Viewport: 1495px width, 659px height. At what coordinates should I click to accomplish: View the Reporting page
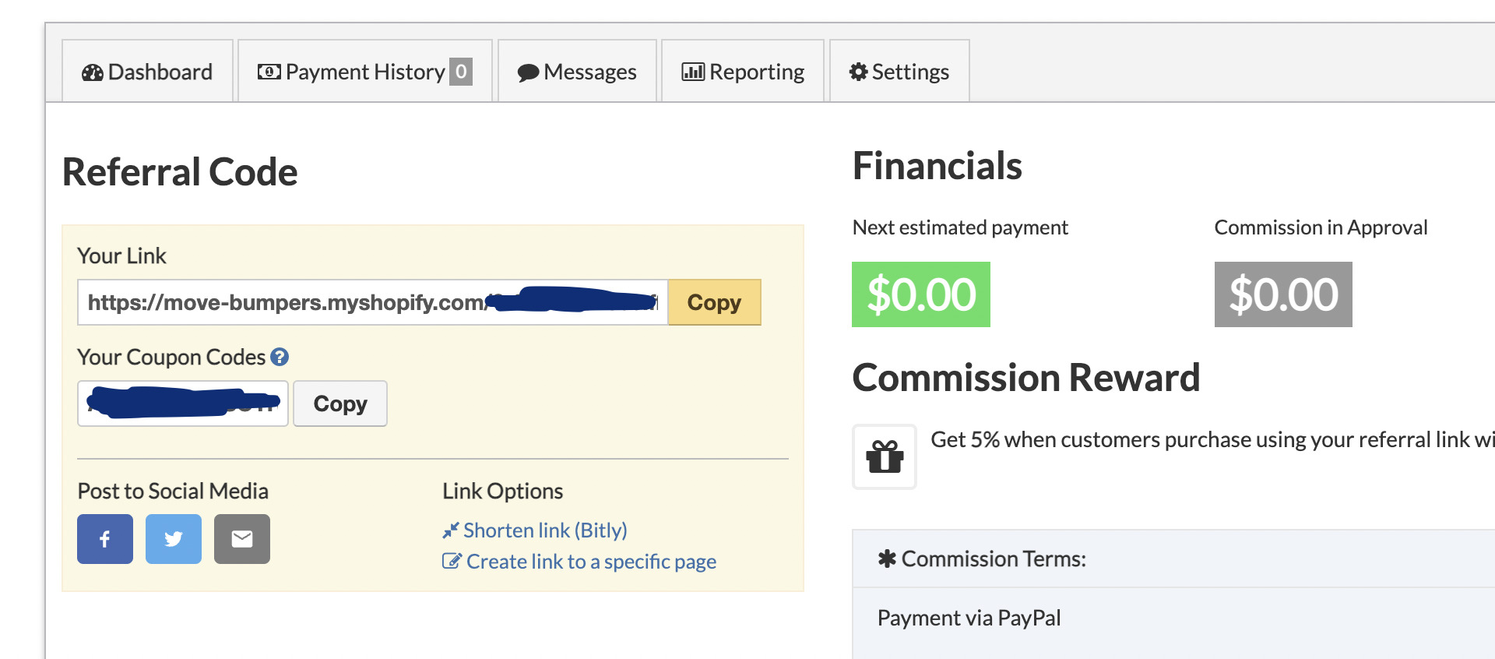[742, 71]
